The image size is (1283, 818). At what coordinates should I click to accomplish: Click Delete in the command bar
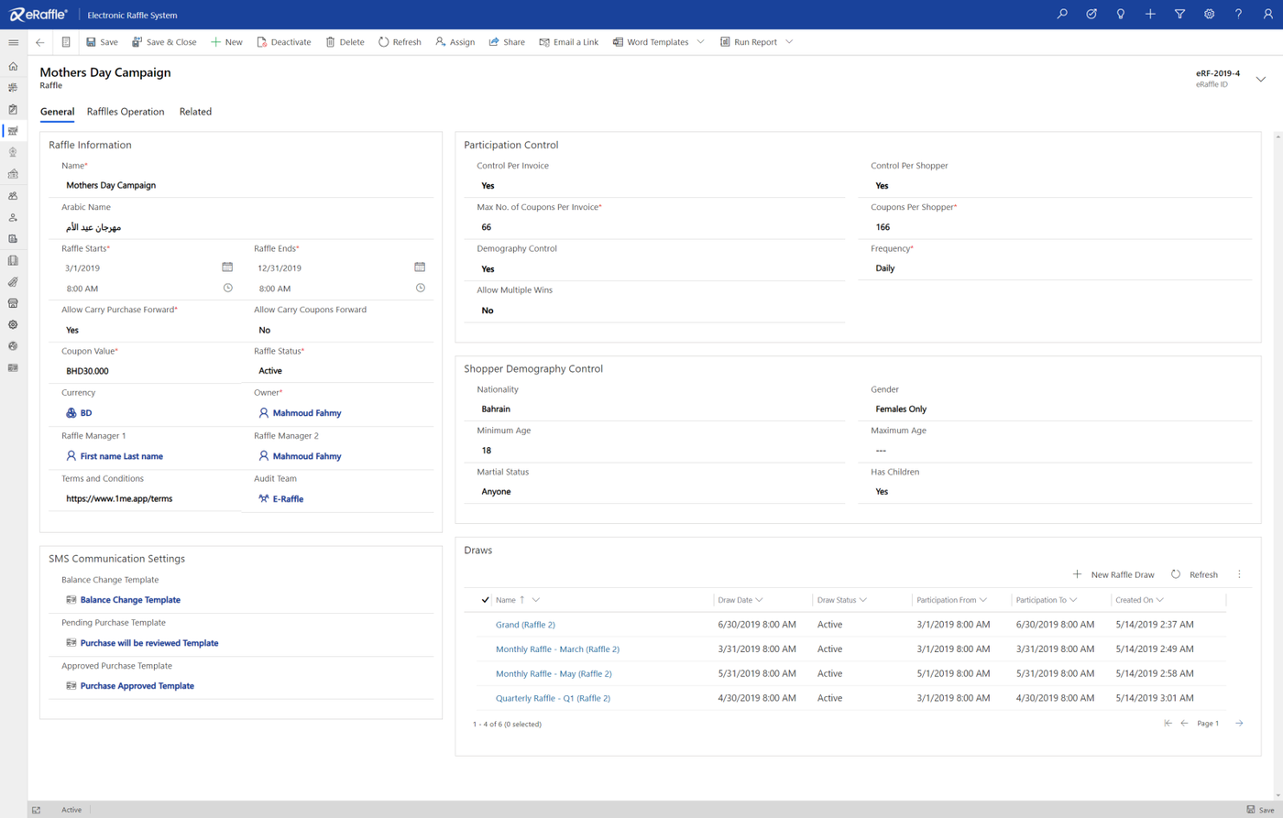345,42
